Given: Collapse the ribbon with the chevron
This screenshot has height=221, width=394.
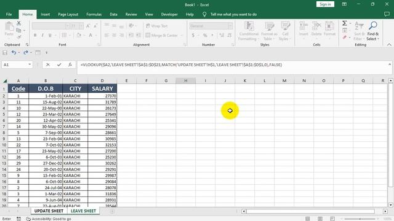Looking at the screenshot, I should click(389, 45).
